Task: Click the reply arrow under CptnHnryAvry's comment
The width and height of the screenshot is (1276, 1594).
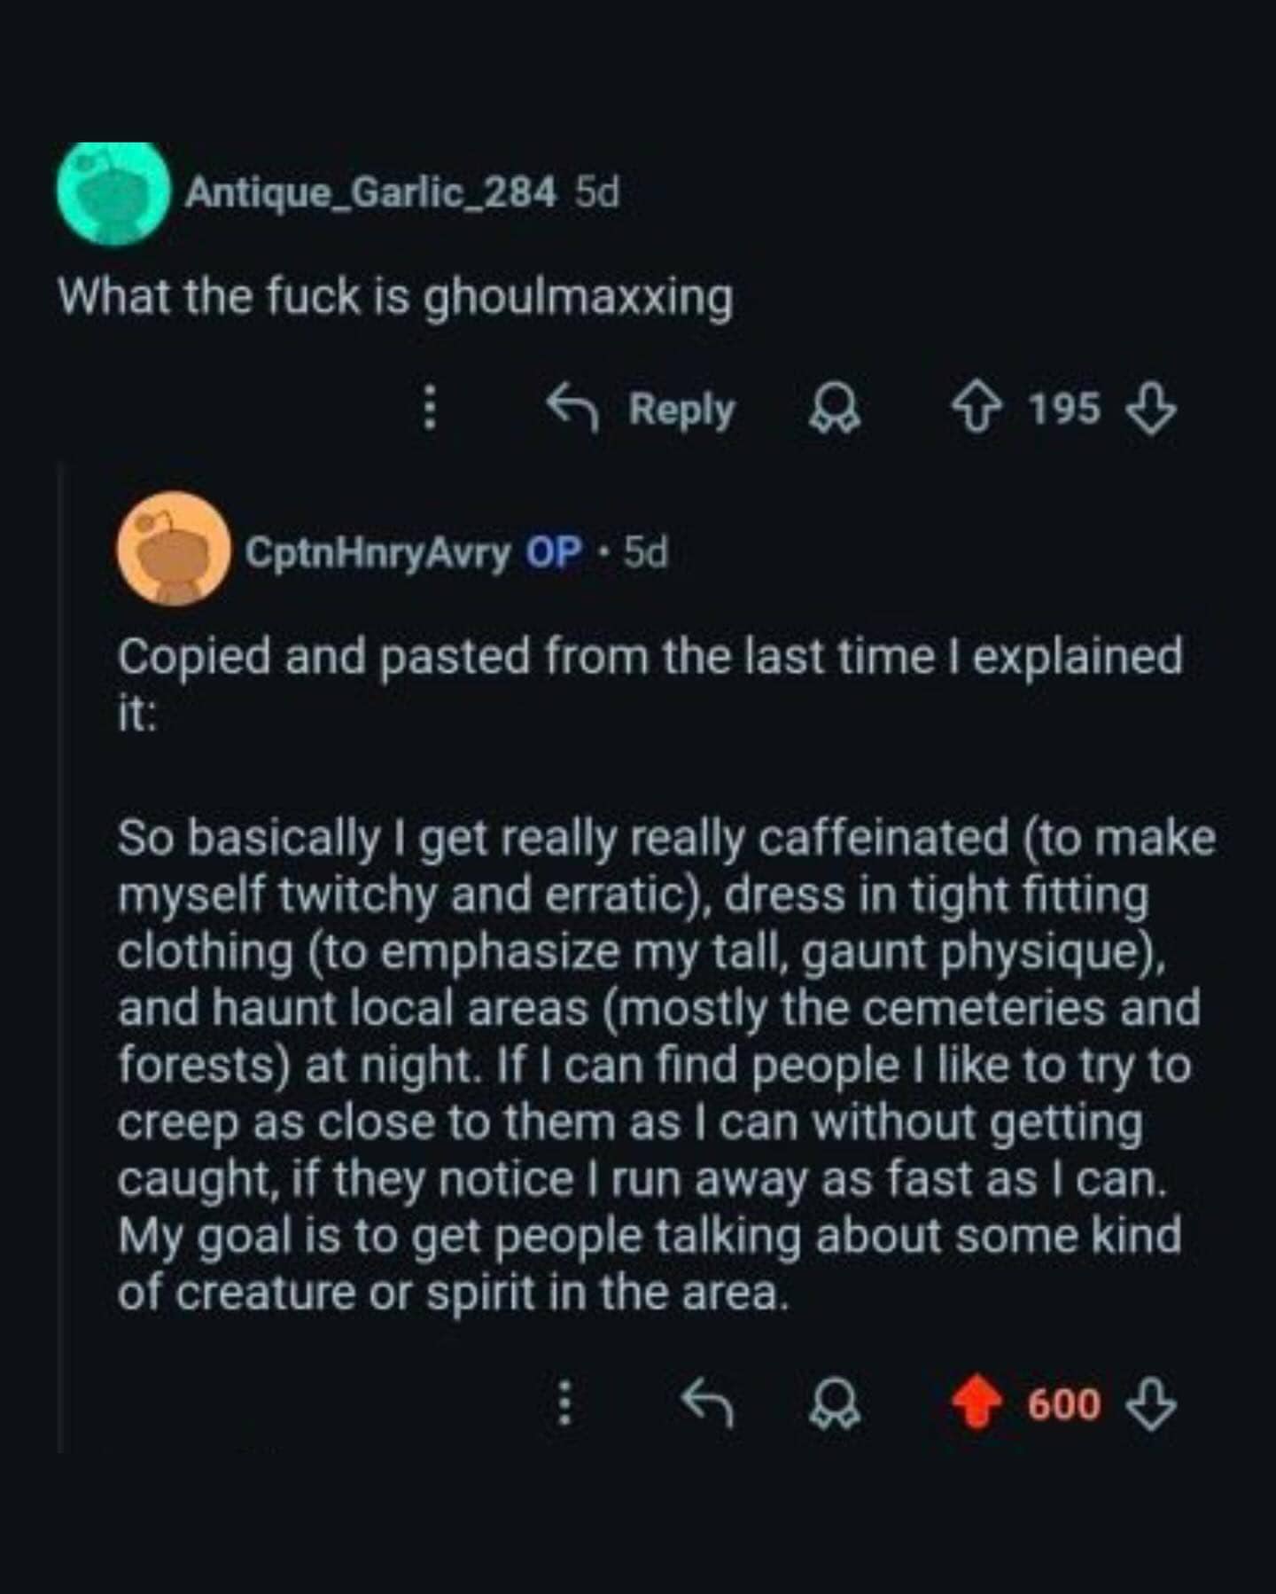Action: coord(706,1403)
